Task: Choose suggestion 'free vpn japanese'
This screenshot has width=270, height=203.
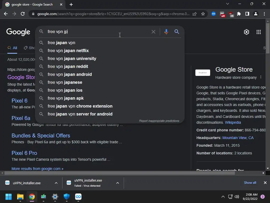Action: pos(110,82)
